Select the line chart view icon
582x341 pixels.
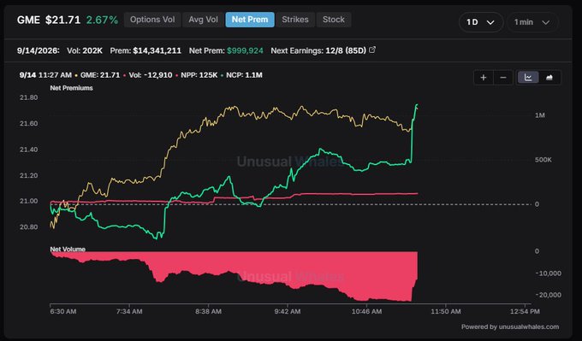click(528, 78)
